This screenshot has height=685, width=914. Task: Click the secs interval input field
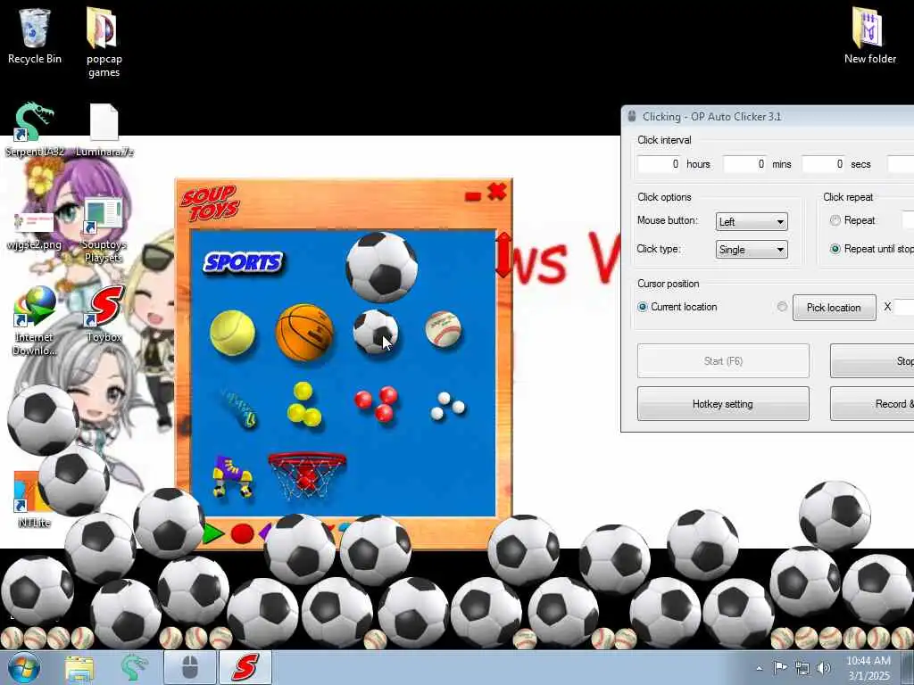(823, 164)
